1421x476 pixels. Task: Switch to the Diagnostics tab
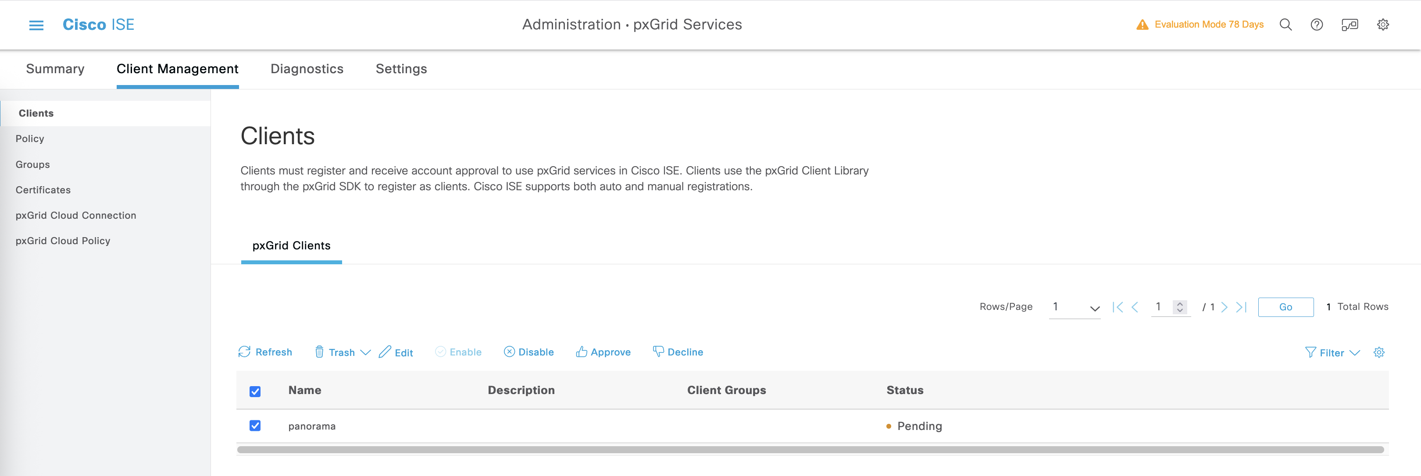pos(307,69)
